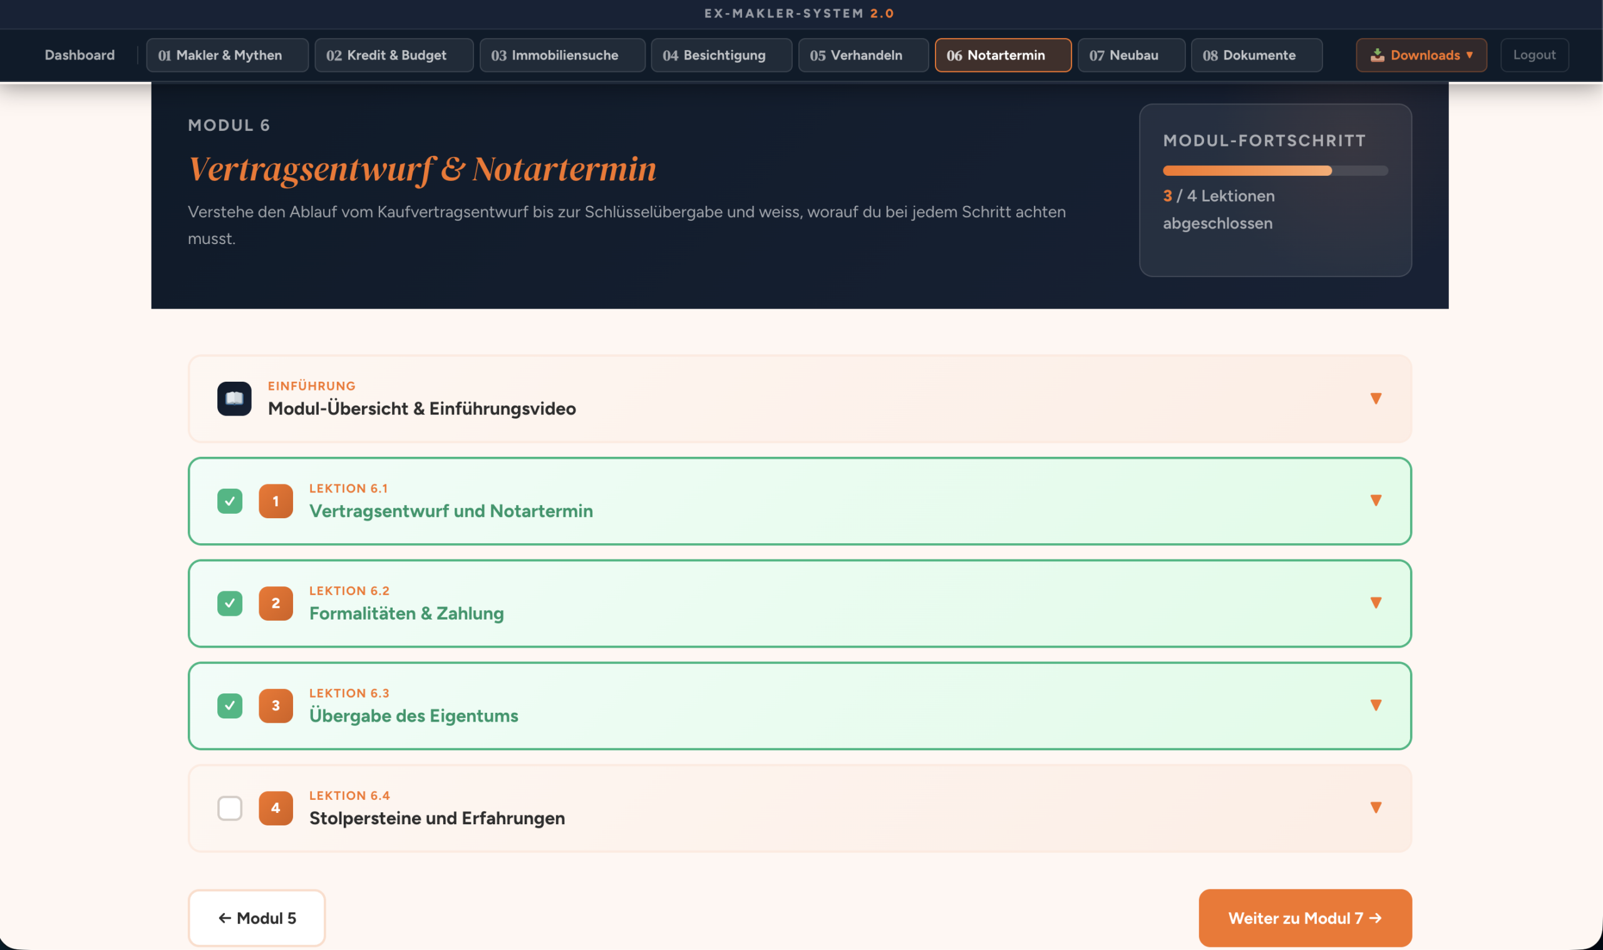Expand the Vertragsentwurf und Notartermin lesson arrow
Screen dimensions: 1603x950
[x=1375, y=501]
